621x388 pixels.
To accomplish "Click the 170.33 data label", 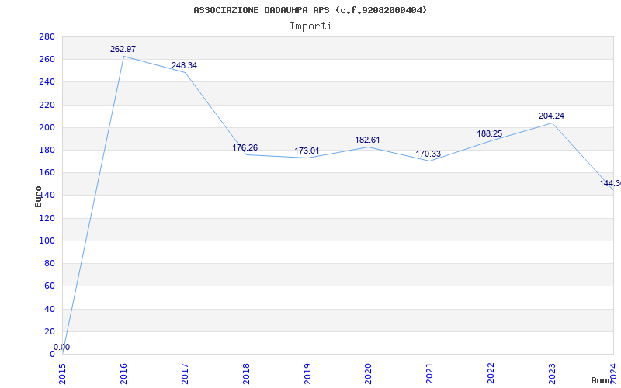I will pyautogui.click(x=428, y=154).
